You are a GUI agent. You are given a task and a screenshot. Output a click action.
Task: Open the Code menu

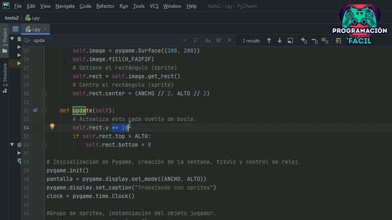(85, 6)
